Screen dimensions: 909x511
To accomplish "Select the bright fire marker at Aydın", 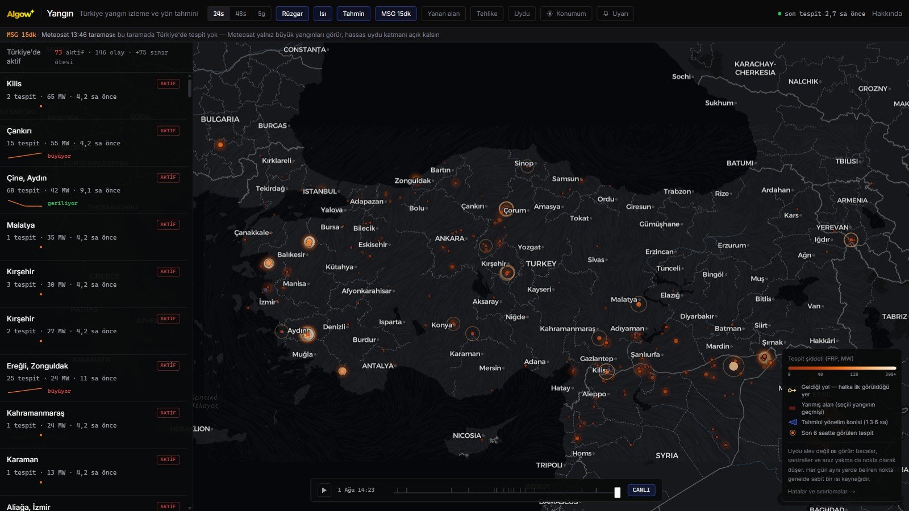I will tap(307, 334).
